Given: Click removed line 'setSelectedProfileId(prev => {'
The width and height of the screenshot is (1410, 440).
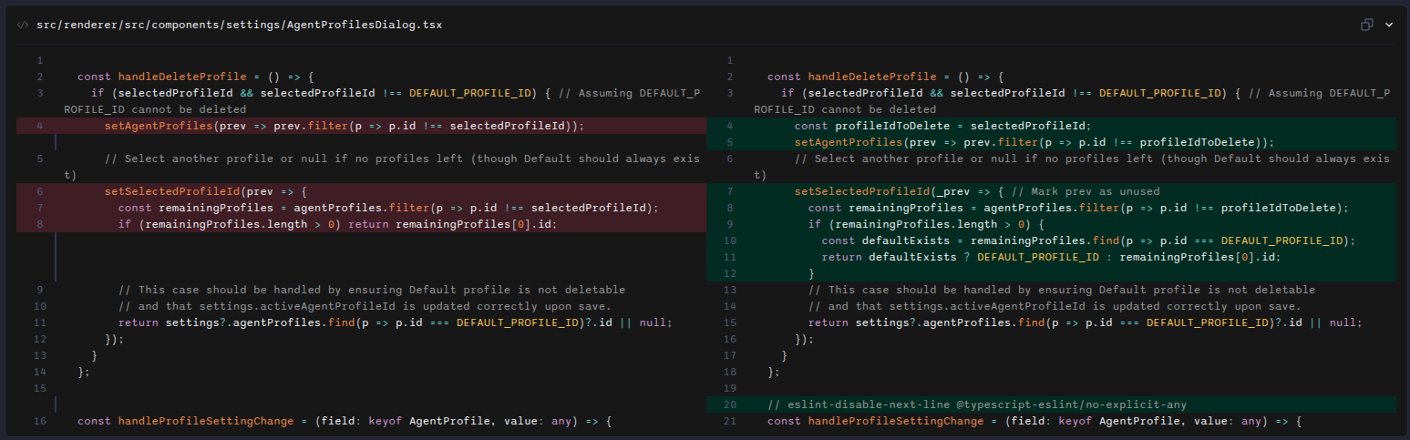Looking at the screenshot, I should pos(361,191).
